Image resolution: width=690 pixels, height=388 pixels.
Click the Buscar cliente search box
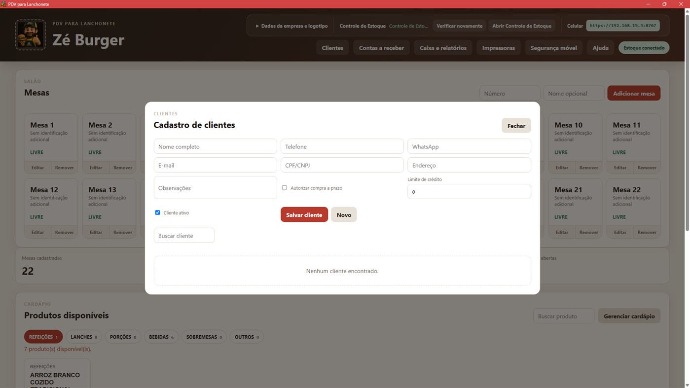184,236
